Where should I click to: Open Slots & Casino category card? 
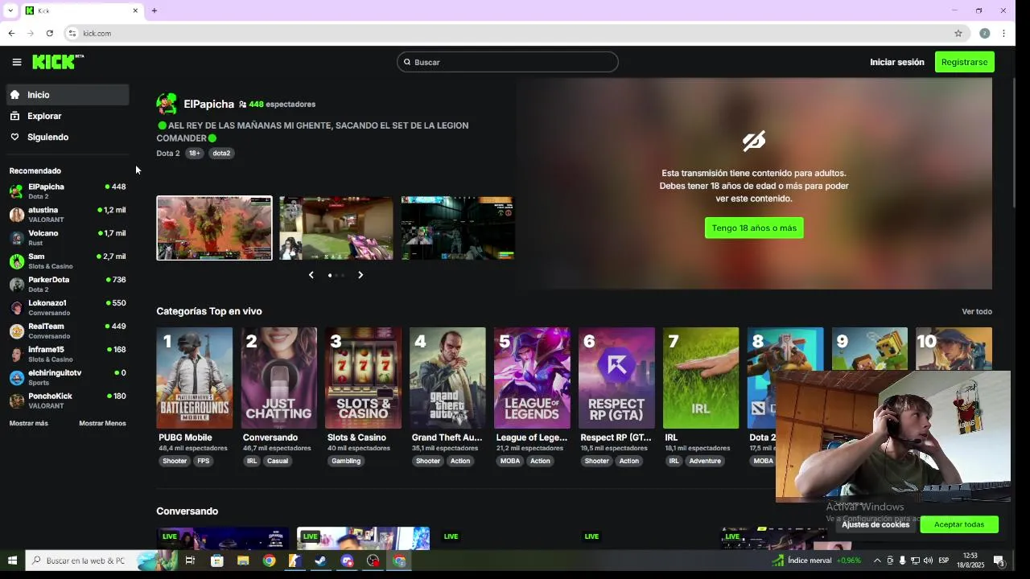pos(363,378)
